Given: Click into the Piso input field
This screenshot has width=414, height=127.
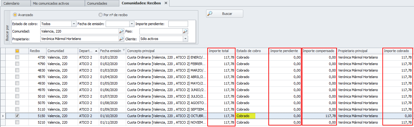Looking at the screenshot, I should pos(161,31).
